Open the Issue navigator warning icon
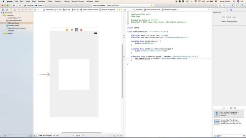Image resolution: width=246 pixels, height=138 pixels. coord(15,10)
